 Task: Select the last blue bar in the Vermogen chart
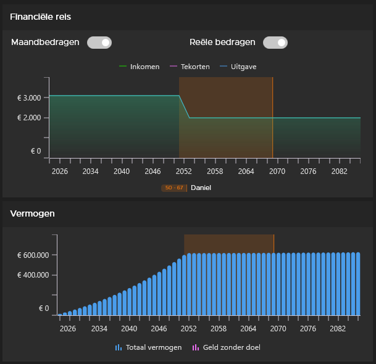click(x=357, y=284)
